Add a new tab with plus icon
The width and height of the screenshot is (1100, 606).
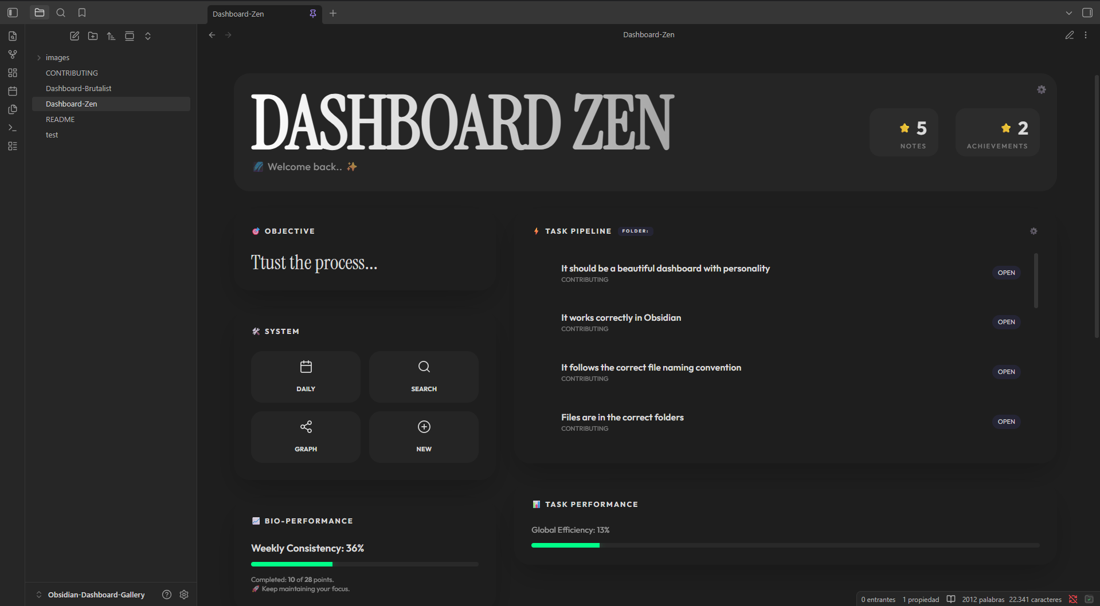pos(333,13)
